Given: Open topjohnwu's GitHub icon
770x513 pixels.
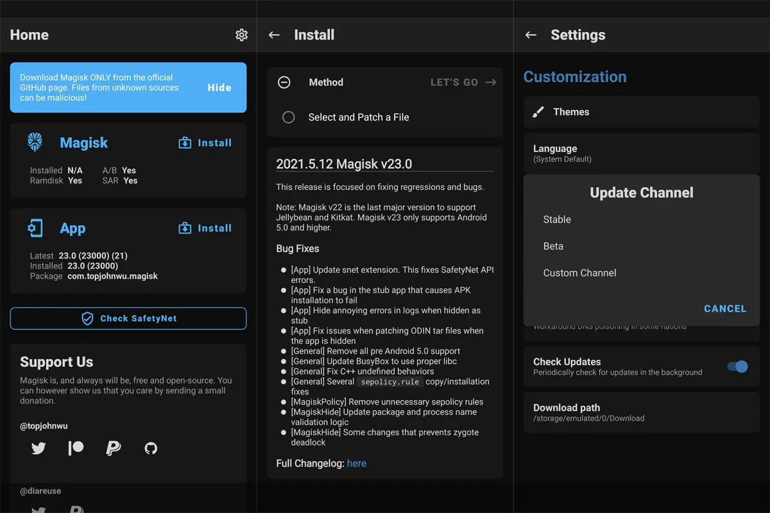Looking at the screenshot, I should [x=151, y=448].
